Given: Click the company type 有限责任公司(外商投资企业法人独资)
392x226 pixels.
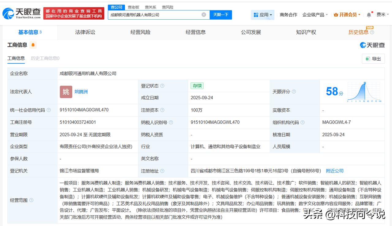Looking at the screenshot, I should click(x=96, y=147).
